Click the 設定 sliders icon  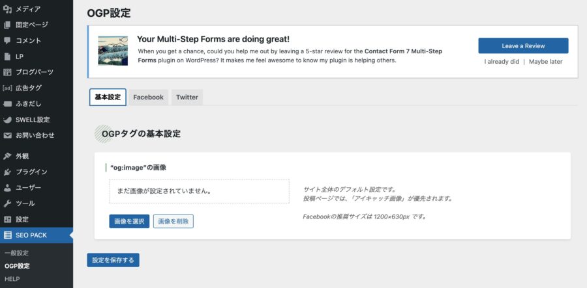click(x=7, y=219)
